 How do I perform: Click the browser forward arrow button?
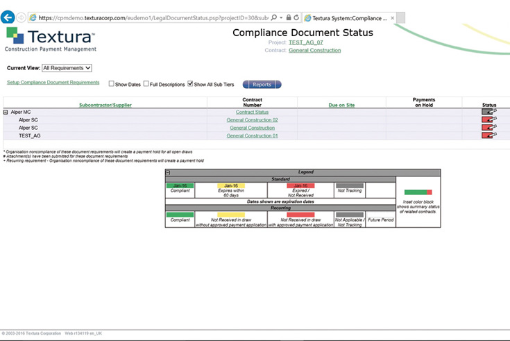pyautogui.click(x=21, y=17)
